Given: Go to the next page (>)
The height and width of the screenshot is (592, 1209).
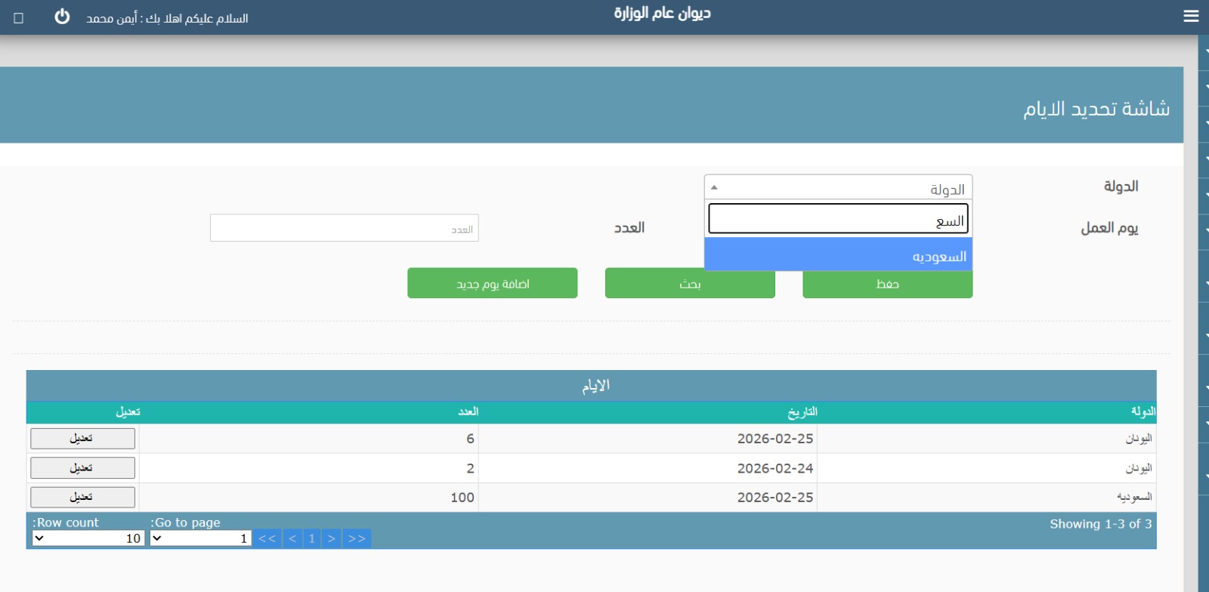Looking at the screenshot, I should tap(331, 538).
